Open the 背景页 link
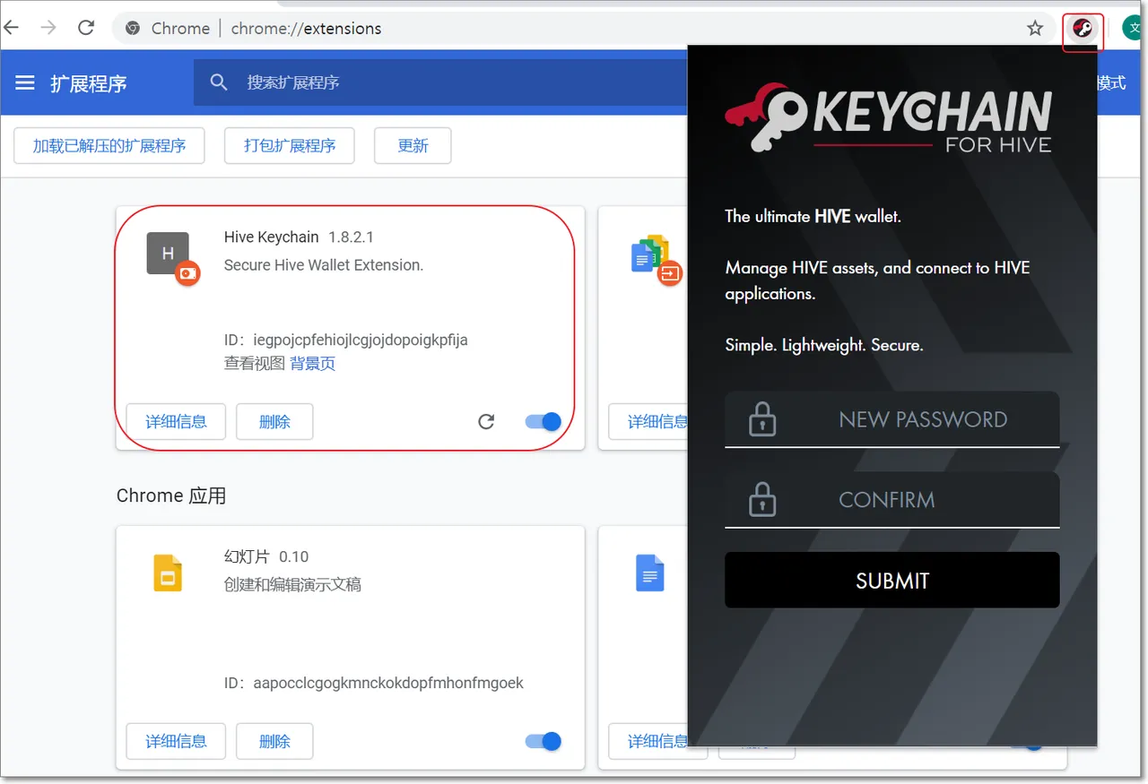This screenshot has width=1148, height=784. click(x=313, y=363)
